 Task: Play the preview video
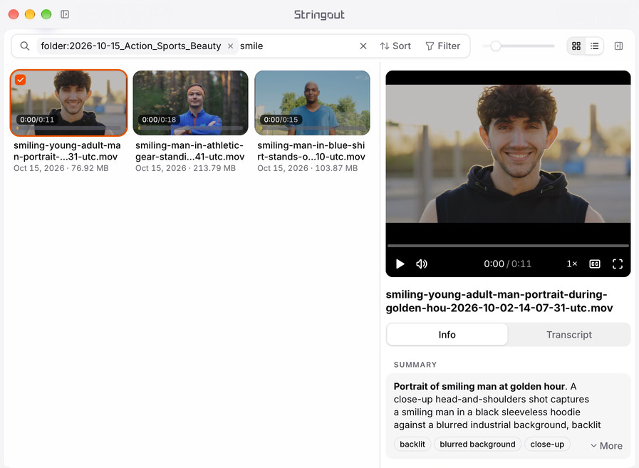coord(400,264)
